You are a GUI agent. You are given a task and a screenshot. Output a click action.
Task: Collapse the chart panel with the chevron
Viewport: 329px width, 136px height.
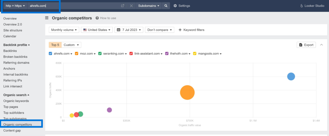point(322,45)
